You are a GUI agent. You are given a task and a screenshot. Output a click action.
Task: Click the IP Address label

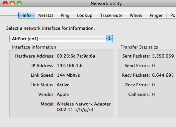point(43,65)
